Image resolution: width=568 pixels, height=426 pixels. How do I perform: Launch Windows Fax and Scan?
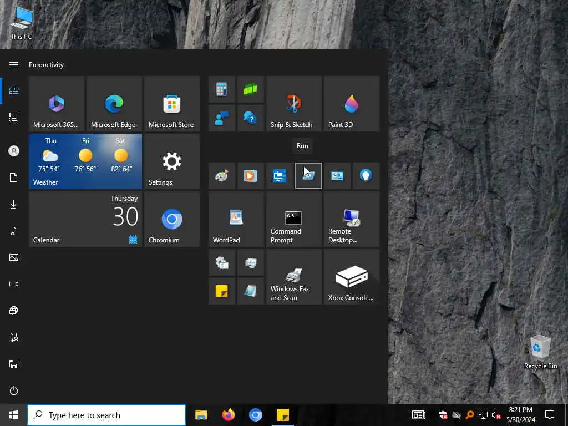[x=294, y=277]
